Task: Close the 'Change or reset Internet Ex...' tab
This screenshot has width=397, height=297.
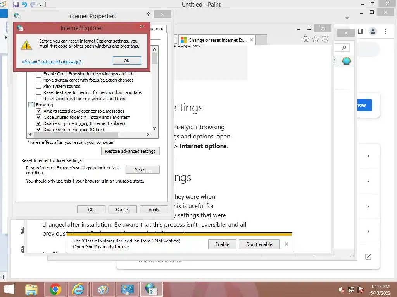Action: [x=251, y=40]
